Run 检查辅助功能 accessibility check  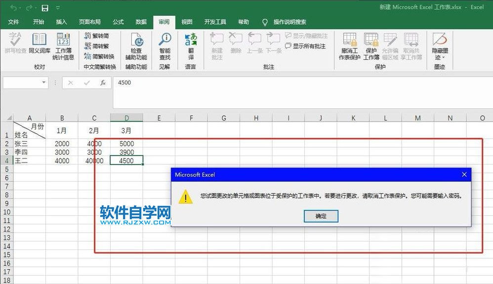point(136,46)
